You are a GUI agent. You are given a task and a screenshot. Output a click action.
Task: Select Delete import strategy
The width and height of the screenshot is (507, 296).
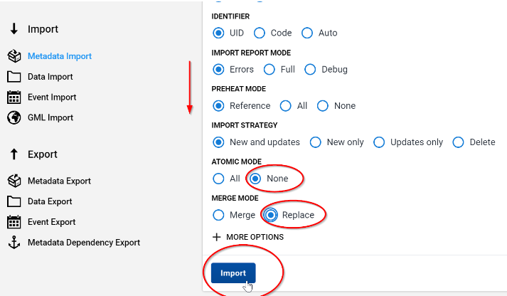click(x=458, y=142)
